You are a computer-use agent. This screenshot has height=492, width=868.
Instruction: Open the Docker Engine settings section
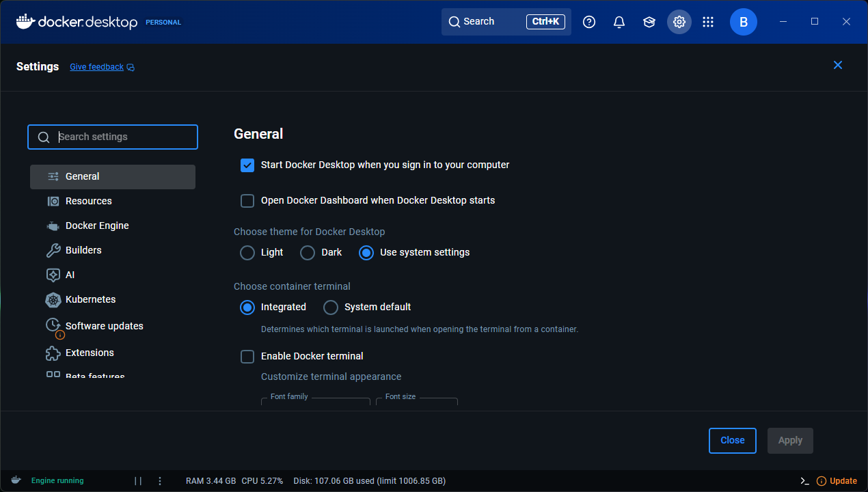pyautogui.click(x=97, y=225)
